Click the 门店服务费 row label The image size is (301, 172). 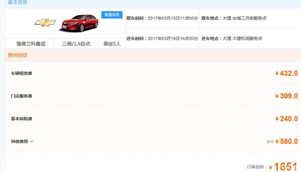(x=21, y=96)
